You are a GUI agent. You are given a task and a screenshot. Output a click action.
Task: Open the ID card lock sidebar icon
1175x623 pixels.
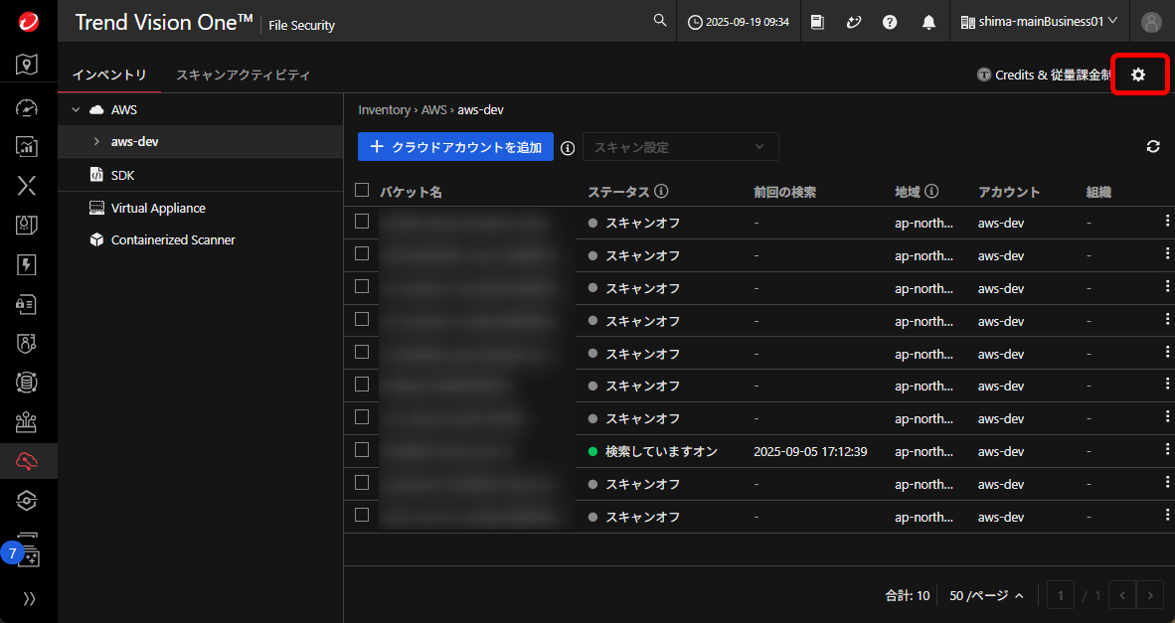pos(26,304)
